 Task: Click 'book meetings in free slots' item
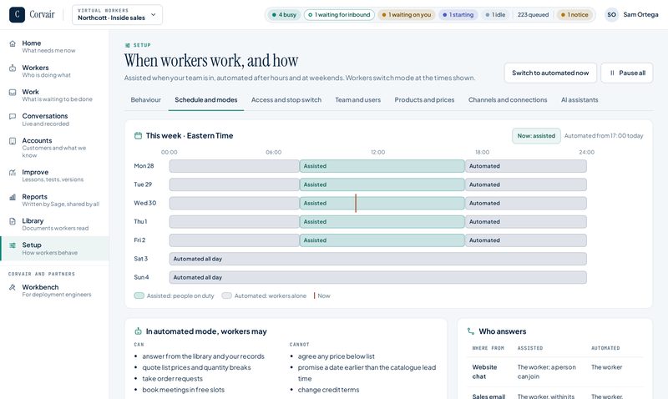[x=183, y=390]
